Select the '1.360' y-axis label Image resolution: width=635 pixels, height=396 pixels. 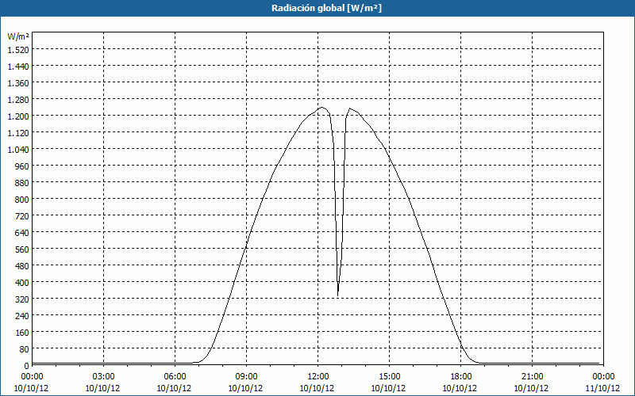point(18,83)
